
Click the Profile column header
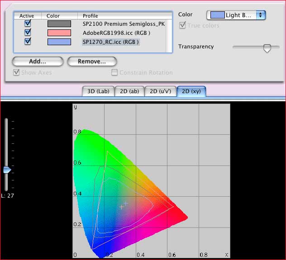point(91,16)
